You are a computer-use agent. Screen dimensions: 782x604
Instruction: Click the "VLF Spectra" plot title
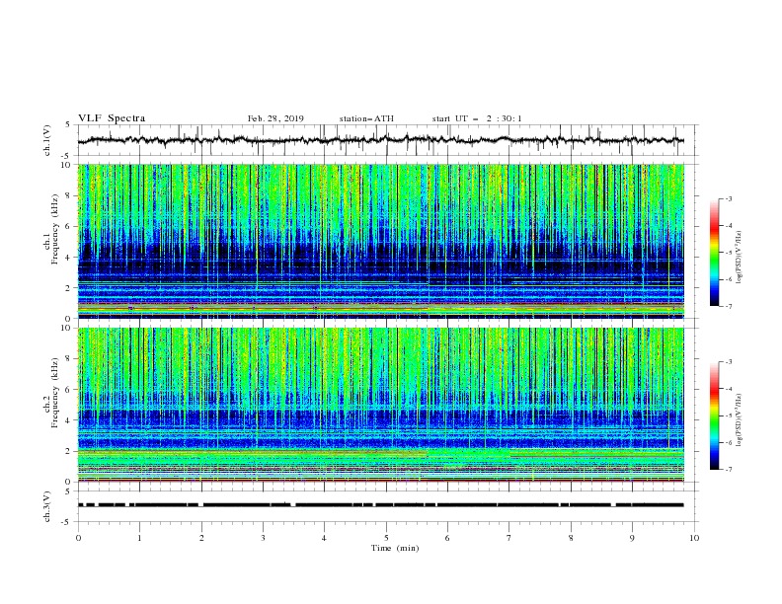click(112, 118)
